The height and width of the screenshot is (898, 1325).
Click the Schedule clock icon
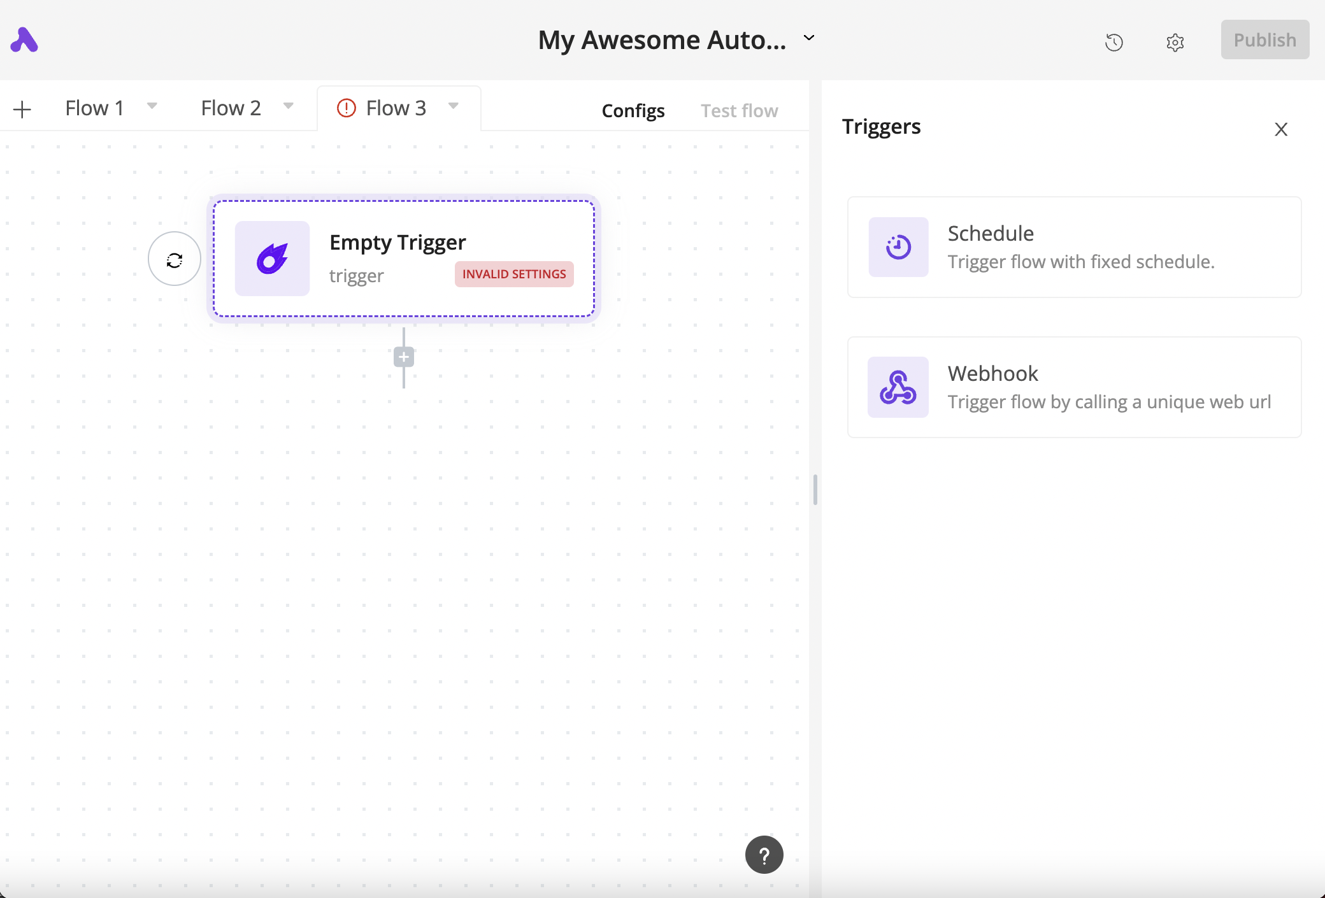pos(898,247)
